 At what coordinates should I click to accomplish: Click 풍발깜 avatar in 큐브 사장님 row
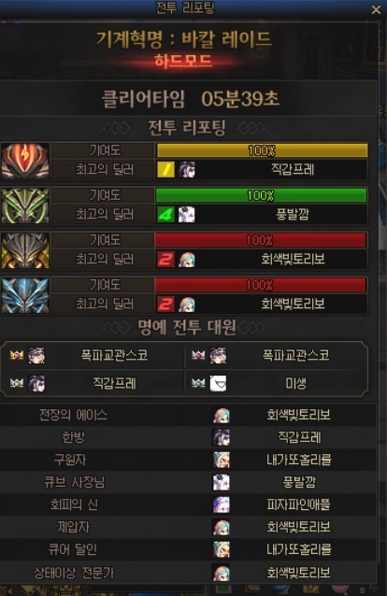coord(222,482)
